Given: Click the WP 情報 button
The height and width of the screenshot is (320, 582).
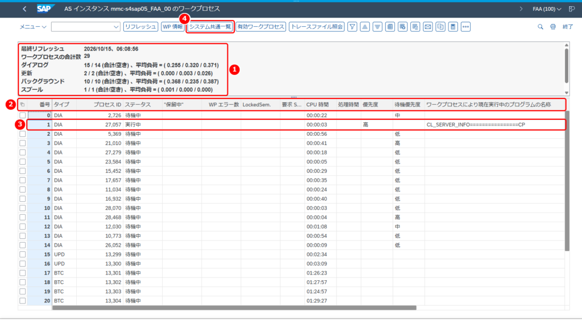Looking at the screenshot, I should click(x=173, y=27).
